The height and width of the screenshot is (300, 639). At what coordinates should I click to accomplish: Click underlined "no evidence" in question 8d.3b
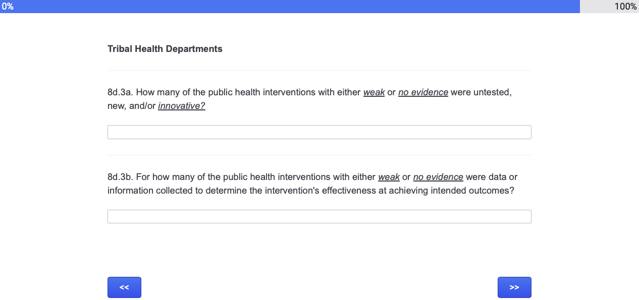(438, 177)
